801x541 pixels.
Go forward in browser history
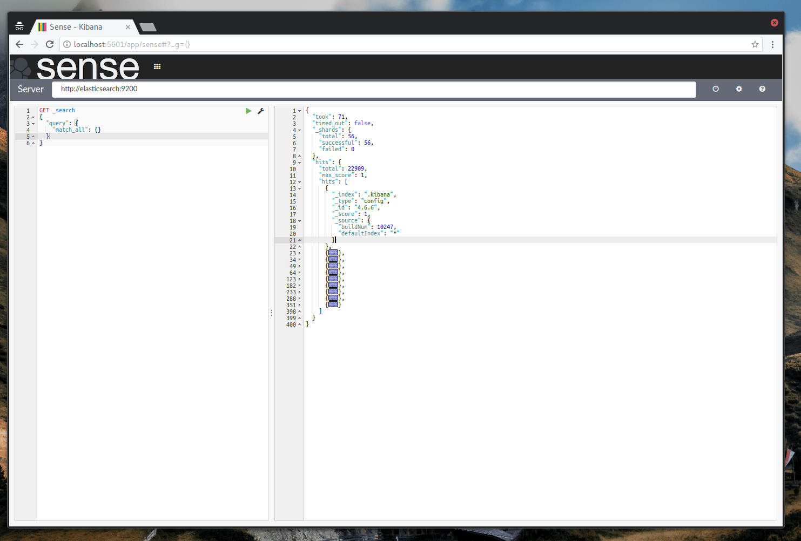pyautogui.click(x=35, y=44)
